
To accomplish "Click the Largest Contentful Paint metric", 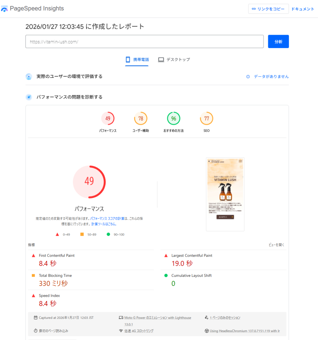I will tap(192, 255).
